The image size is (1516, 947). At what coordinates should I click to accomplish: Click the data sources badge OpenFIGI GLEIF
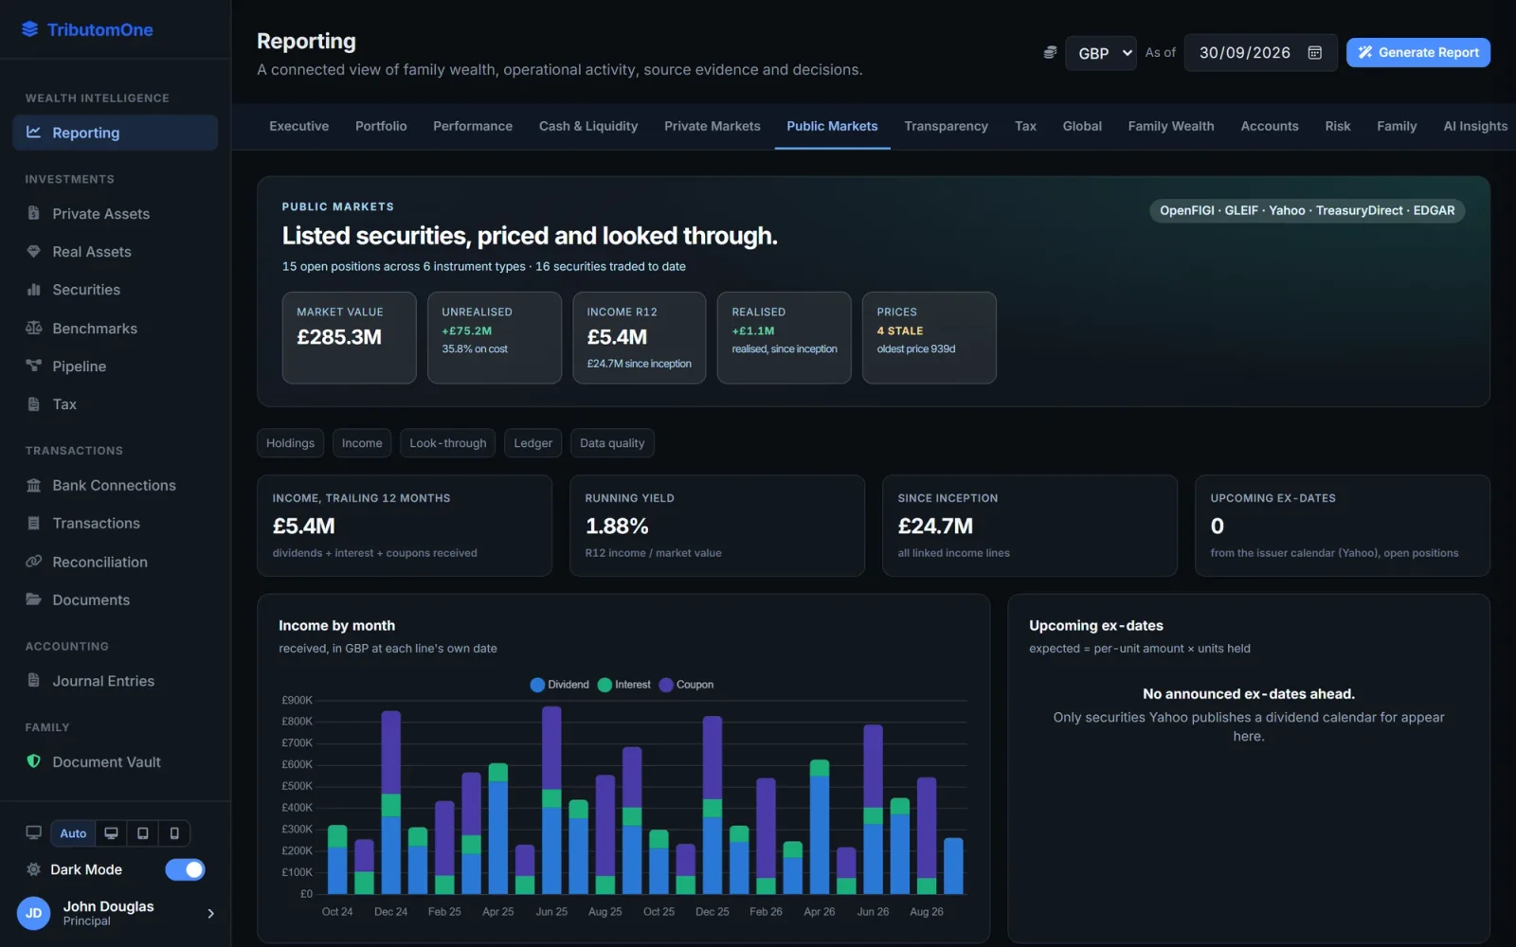(1307, 210)
